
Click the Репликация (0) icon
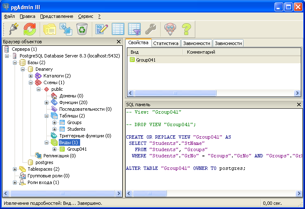[38, 155]
